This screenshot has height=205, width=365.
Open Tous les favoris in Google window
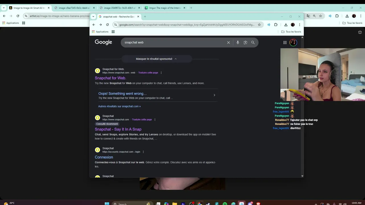tap(291, 32)
